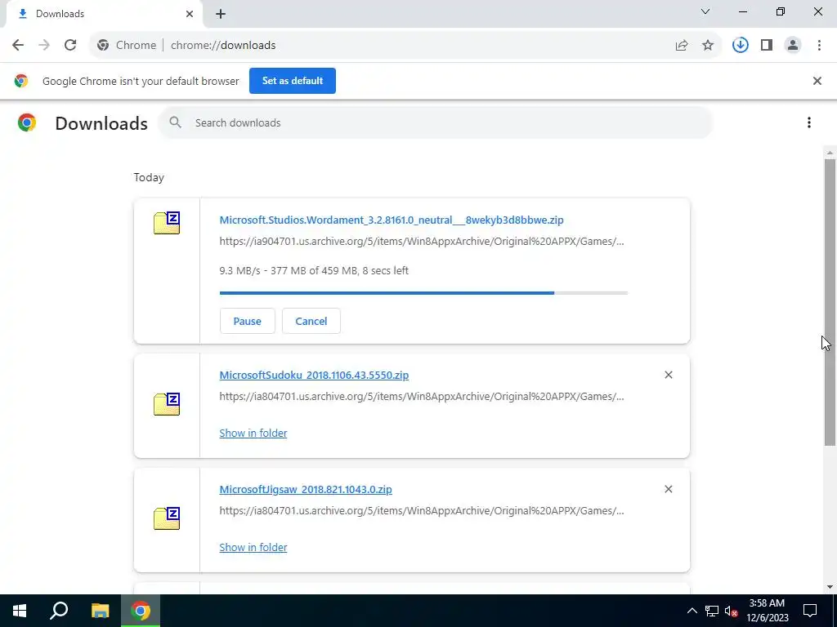Open Downloads page more actions menu
837x627 pixels.
(x=808, y=122)
